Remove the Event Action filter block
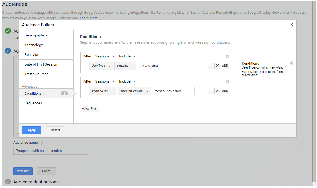The height and width of the screenshot is (188, 317). 227,81
